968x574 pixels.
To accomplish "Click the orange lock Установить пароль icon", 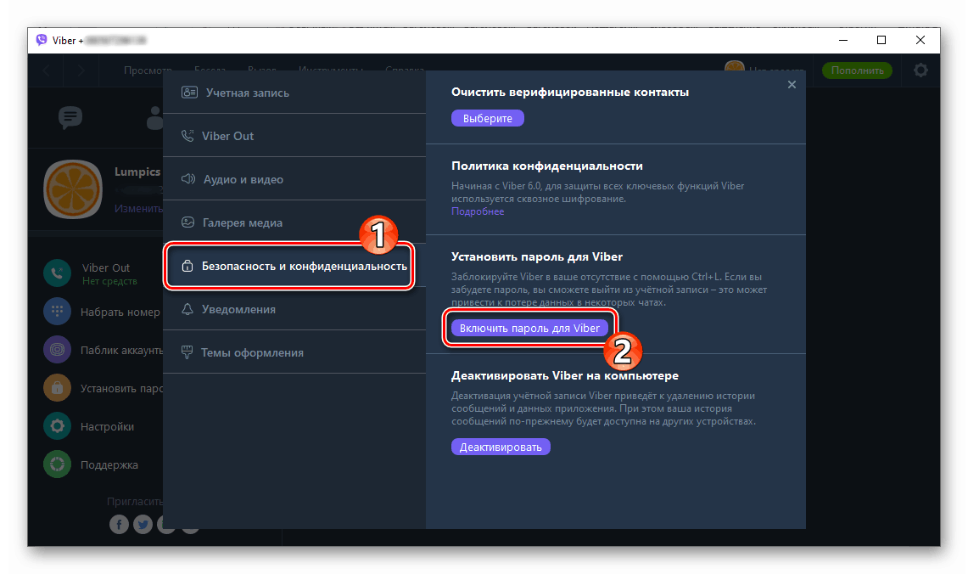I will (x=58, y=388).
